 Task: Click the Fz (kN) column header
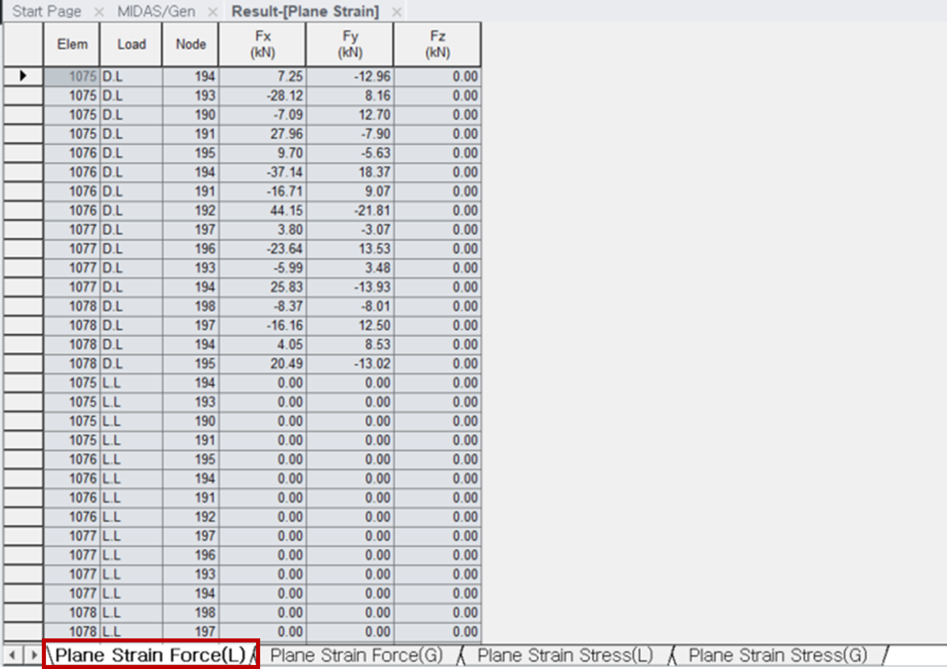[436, 43]
